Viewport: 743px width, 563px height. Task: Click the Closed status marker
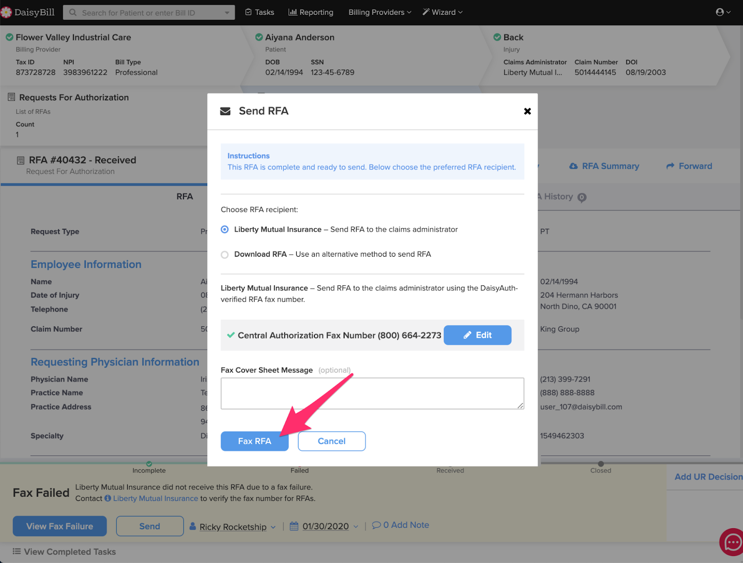point(601,464)
